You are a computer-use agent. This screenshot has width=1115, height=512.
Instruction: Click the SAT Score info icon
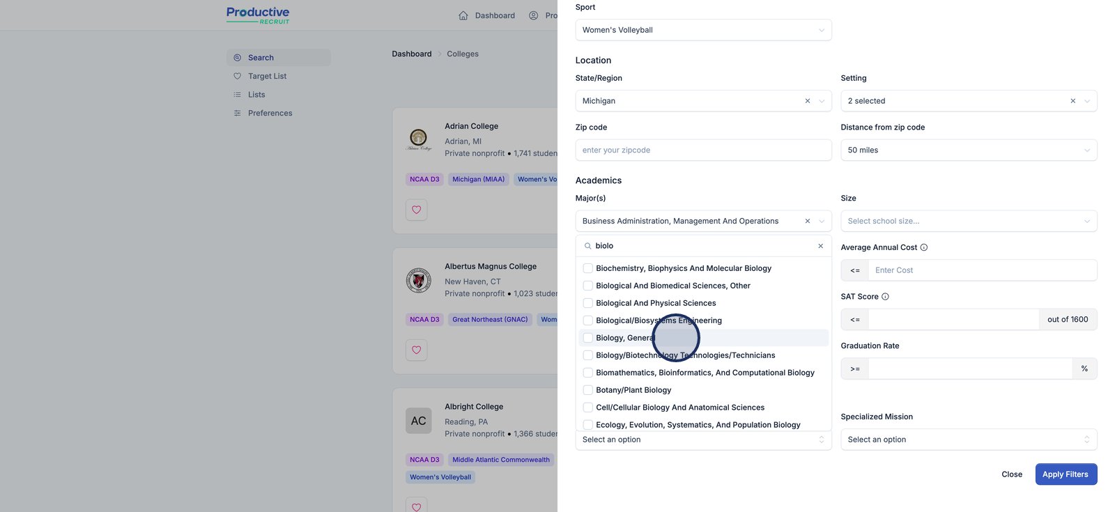point(885,297)
